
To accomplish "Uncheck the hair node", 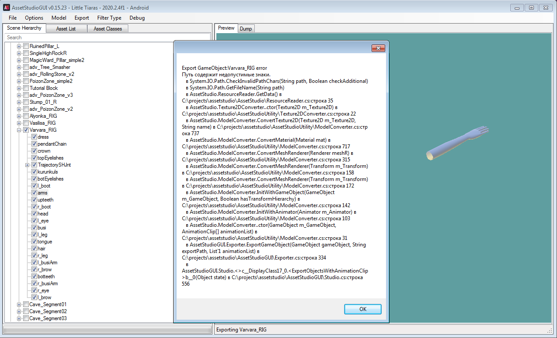I will point(34,249).
